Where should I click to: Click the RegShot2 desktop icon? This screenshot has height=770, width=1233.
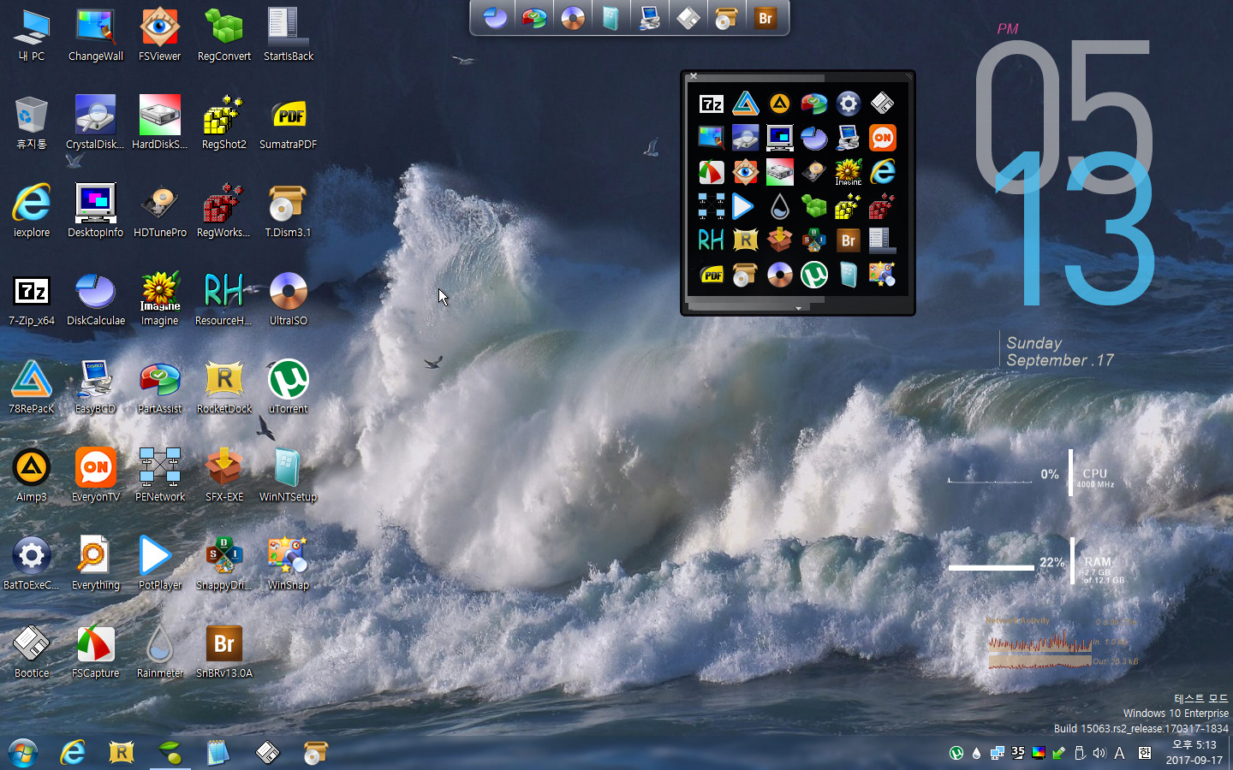(x=224, y=123)
